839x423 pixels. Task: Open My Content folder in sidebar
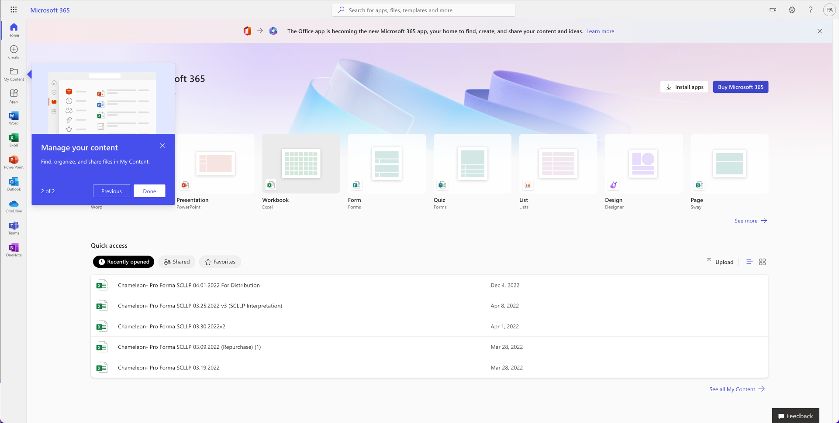14,74
